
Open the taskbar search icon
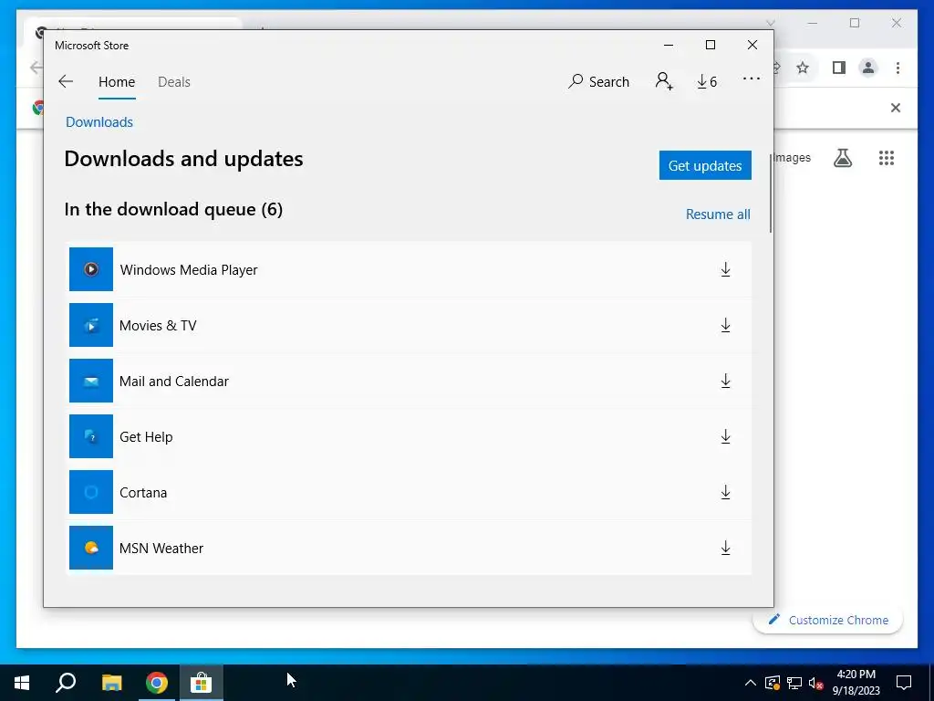coord(66,683)
